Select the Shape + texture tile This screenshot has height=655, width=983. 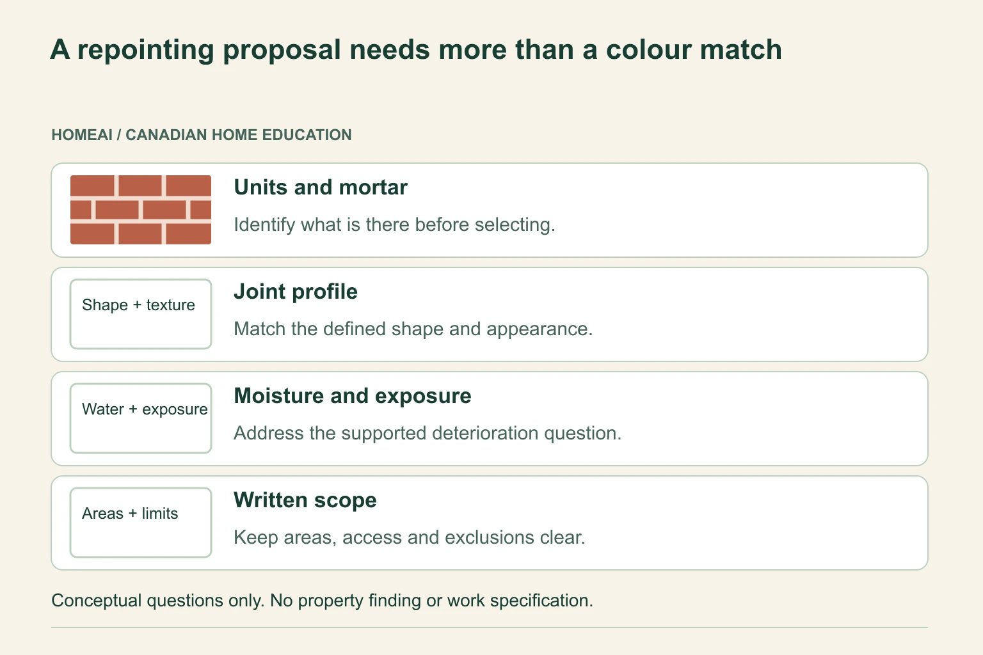point(141,314)
